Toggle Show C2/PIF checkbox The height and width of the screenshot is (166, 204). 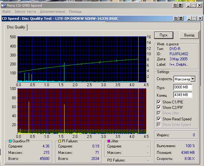159,108
